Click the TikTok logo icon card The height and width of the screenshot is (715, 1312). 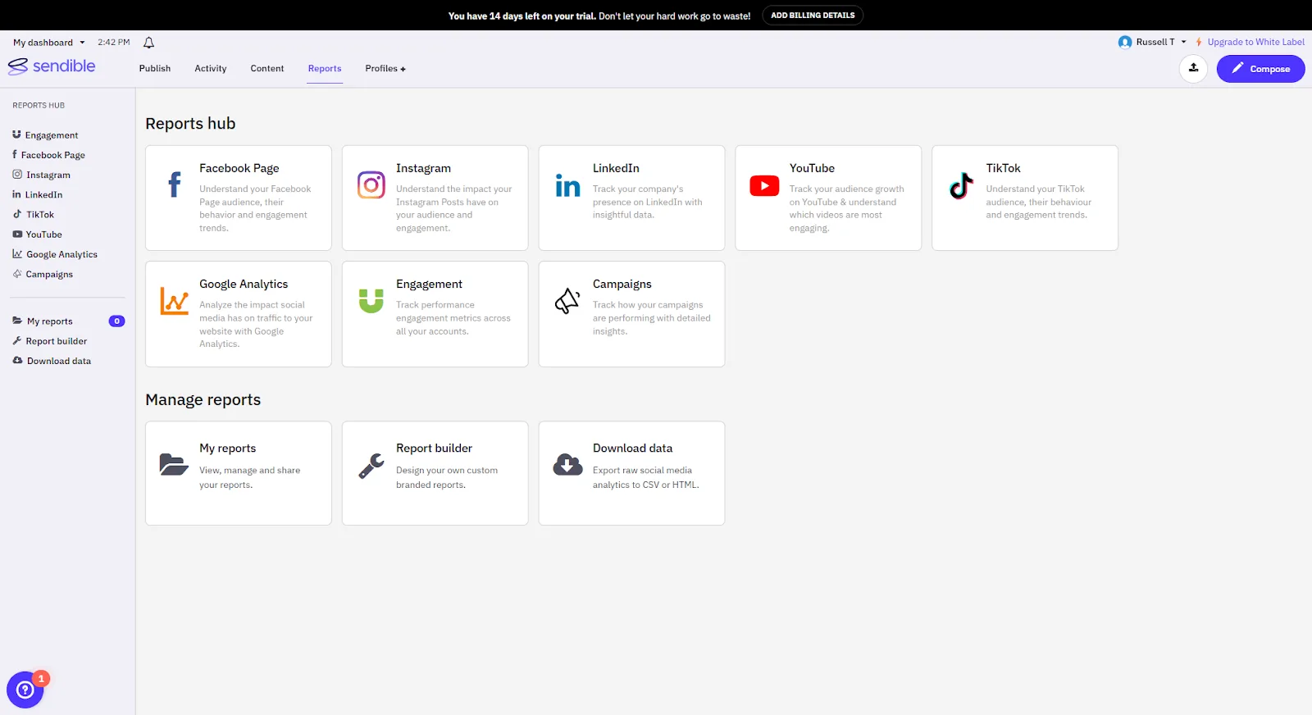[961, 186]
